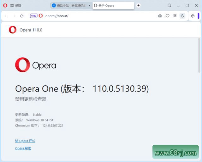This screenshot has width=202, height=162.
Task: Reload the about page
Action: tap(22, 16)
